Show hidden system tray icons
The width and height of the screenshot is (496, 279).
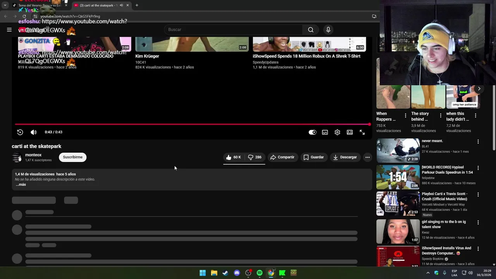[x=428, y=273]
